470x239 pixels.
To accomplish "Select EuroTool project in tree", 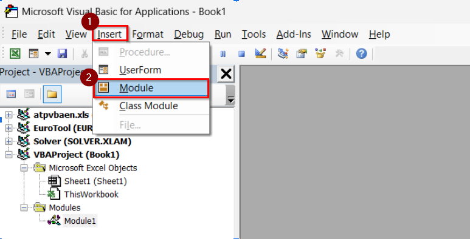I will coord(63,128).
